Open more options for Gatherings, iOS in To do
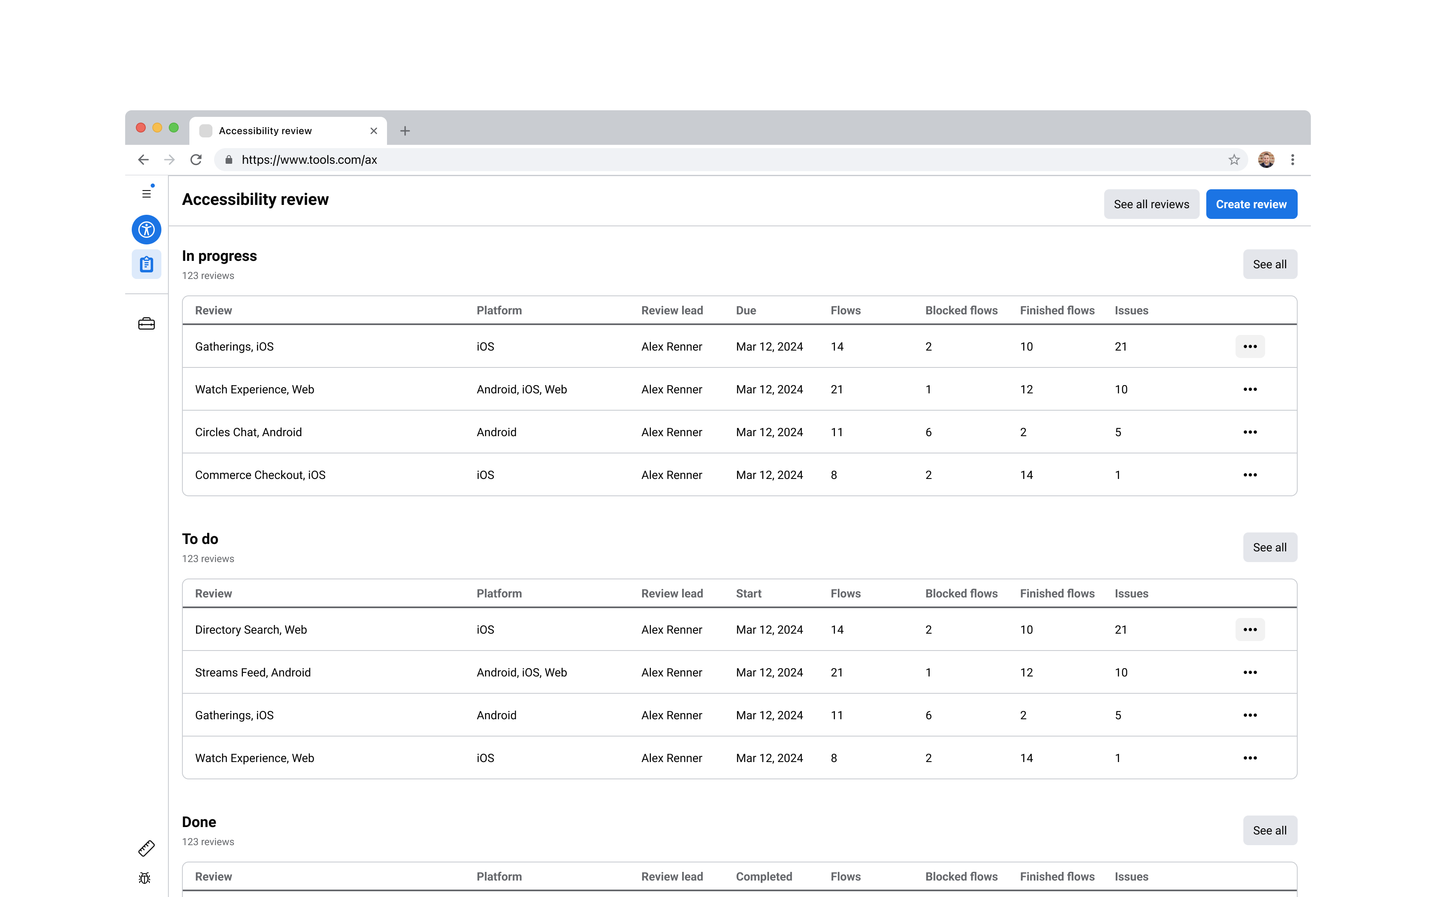Image resolution: width=1436 pixels, height=897 pixels. 1250,715
